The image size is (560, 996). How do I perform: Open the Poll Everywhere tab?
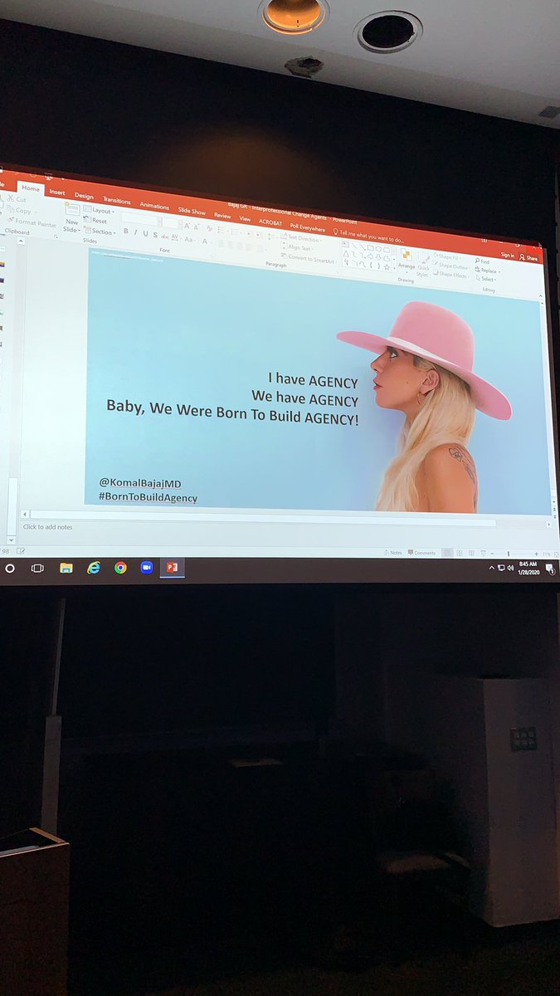coord(307,227)
